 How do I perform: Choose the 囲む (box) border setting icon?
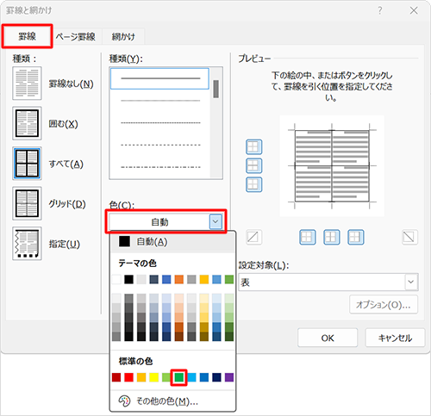pyautogui.click(x=27, y=123)
